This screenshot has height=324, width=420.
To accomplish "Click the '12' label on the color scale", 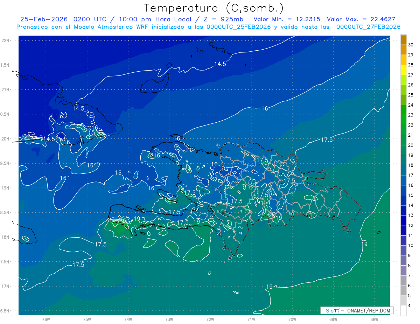I will pyautogui.click(x=411, y=225).
